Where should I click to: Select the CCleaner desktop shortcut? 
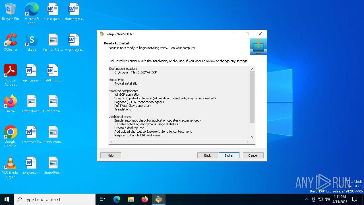11,43
